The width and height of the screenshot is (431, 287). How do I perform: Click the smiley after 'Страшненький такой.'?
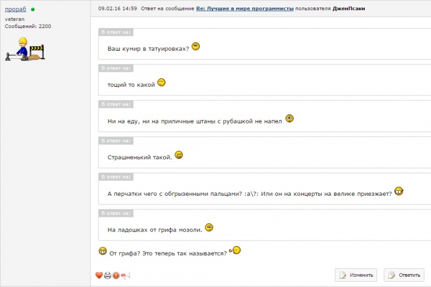[x=179, y=155]
